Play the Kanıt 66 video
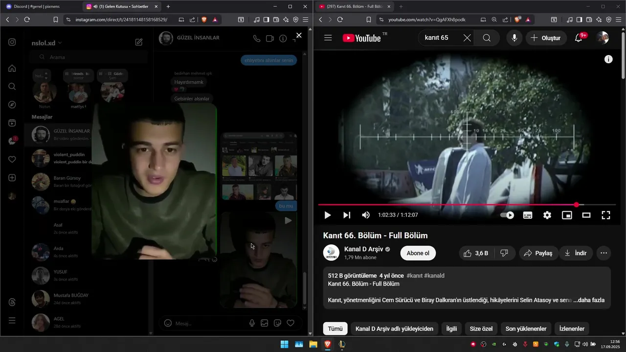626x352 pixels. [x=328, y=215]
